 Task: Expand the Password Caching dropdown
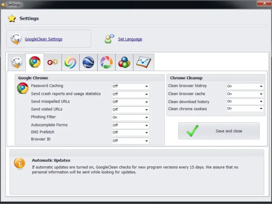point(131,86)
